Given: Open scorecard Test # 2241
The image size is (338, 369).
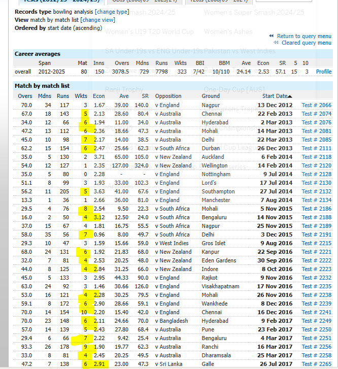Looking at the screenshot, I should click(x=316, y=312).
